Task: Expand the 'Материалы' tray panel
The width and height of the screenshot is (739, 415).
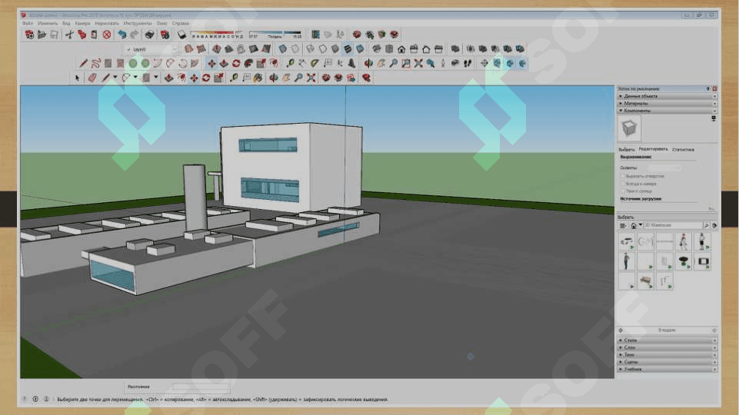Action: pos(636,103)
